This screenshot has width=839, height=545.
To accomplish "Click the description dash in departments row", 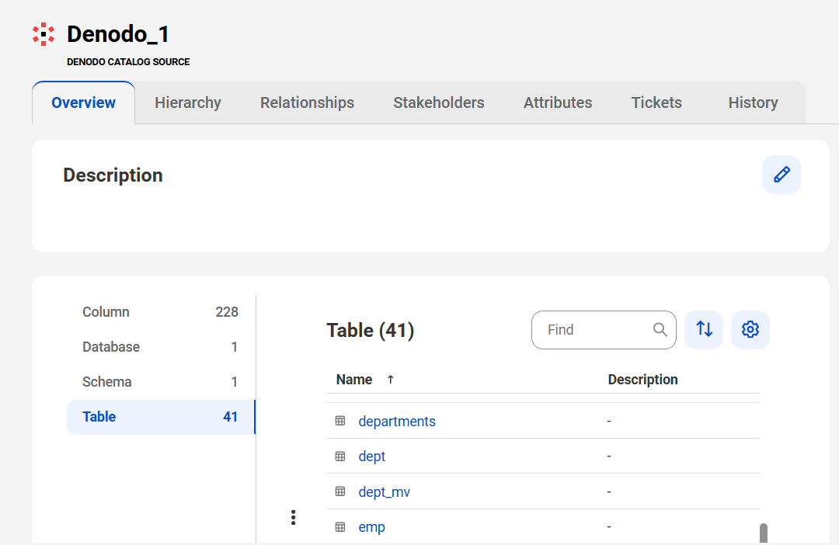I will 609,422.
